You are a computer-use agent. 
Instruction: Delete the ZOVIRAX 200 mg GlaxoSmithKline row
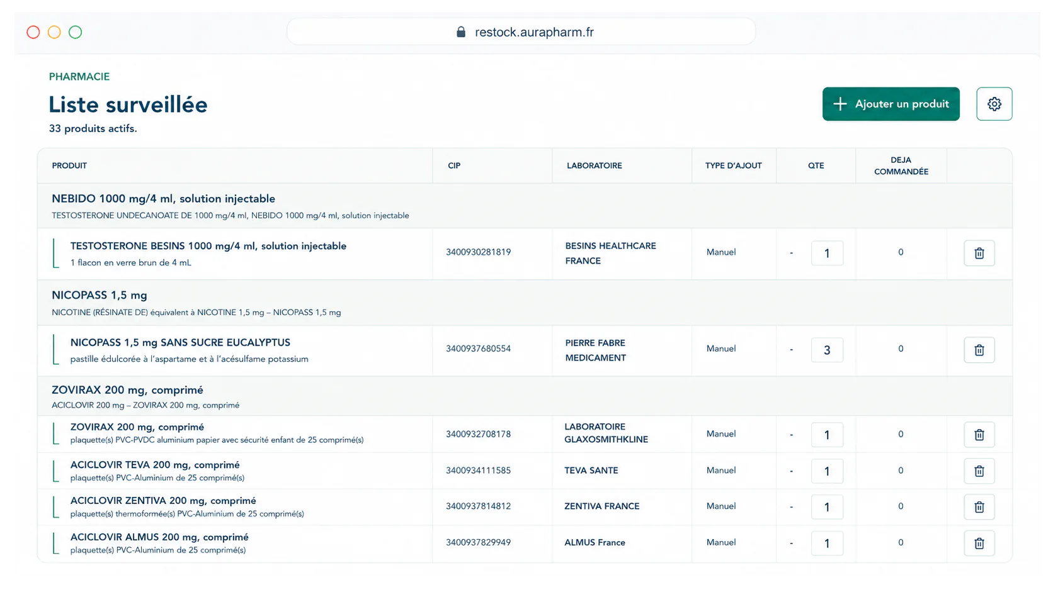(979, 435)
